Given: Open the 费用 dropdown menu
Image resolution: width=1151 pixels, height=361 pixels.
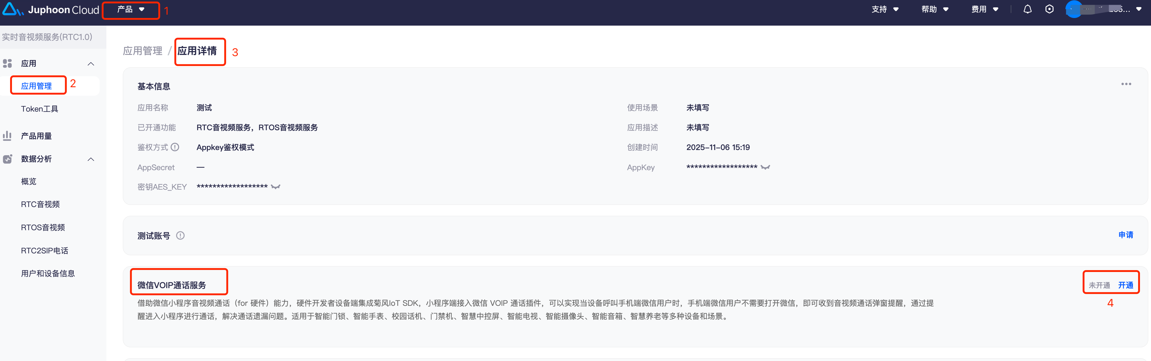Looking at the screenshot, I should pos(985,9).
